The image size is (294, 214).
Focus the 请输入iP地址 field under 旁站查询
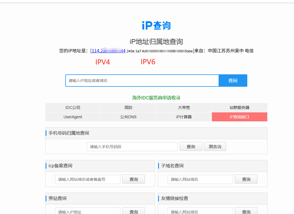click(x=87, y=211)
